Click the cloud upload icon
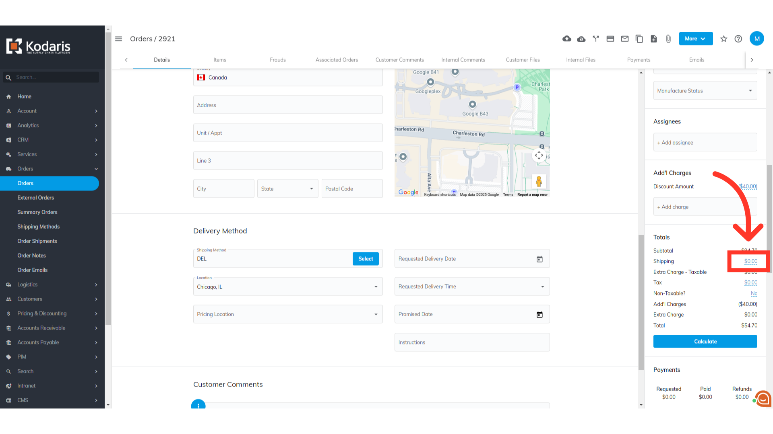Viewport: 773px width, 434px height. (x=566, y=39)
